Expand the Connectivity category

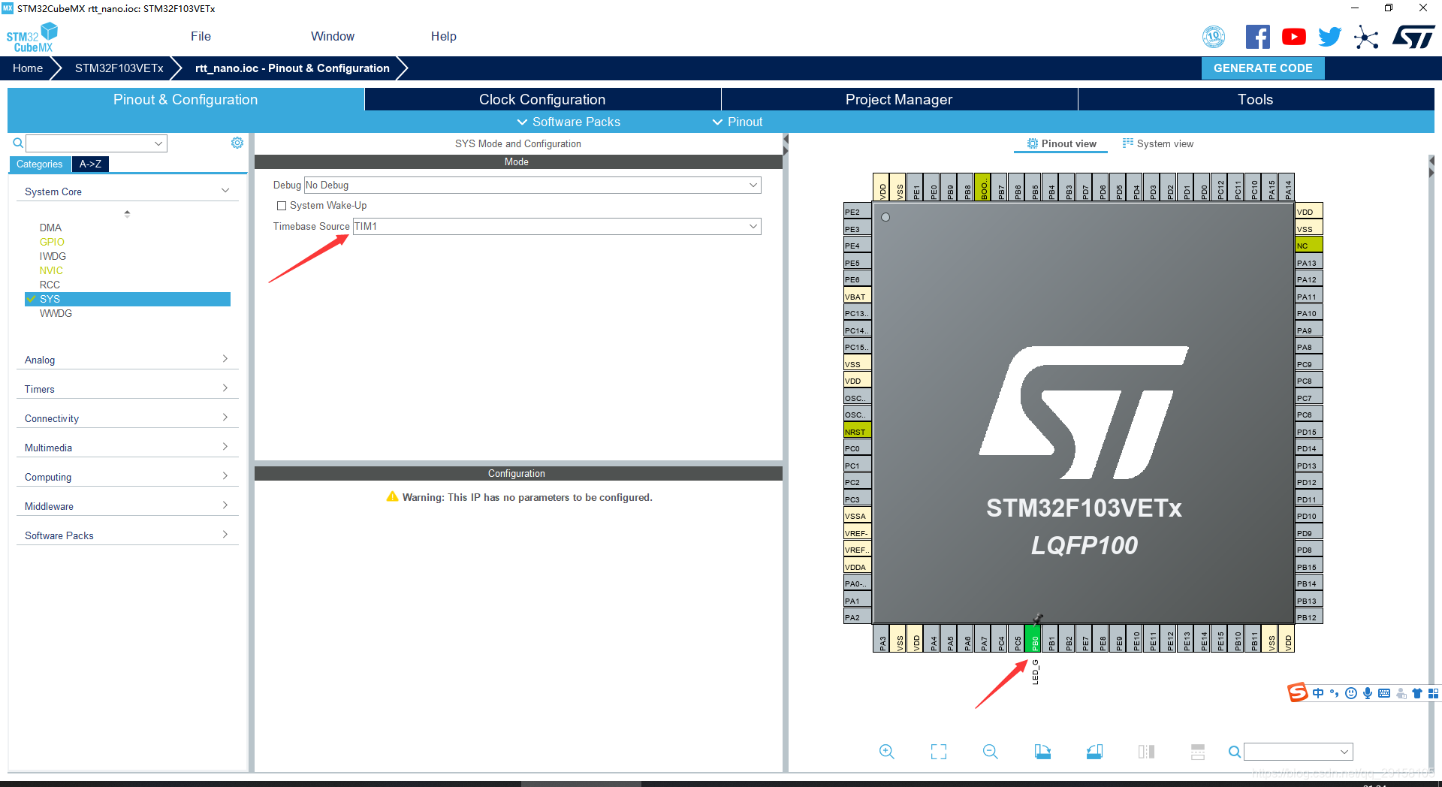[127, 418]
